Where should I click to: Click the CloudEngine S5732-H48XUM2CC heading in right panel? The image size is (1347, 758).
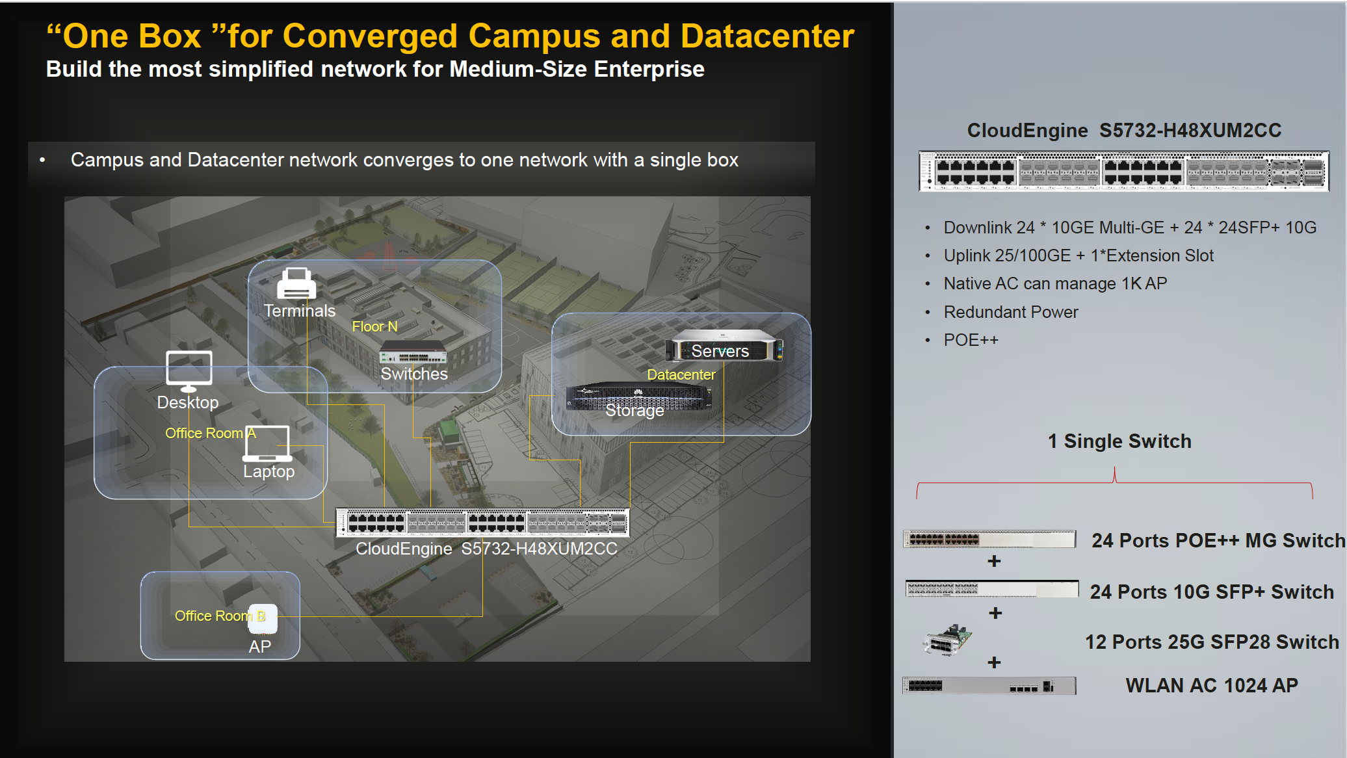tap(1125, 131)
